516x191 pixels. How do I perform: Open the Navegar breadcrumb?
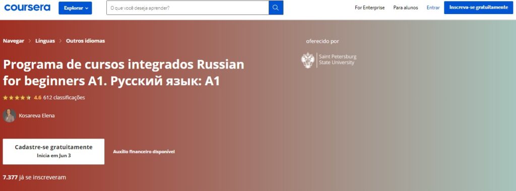click(x=14, y=41)
